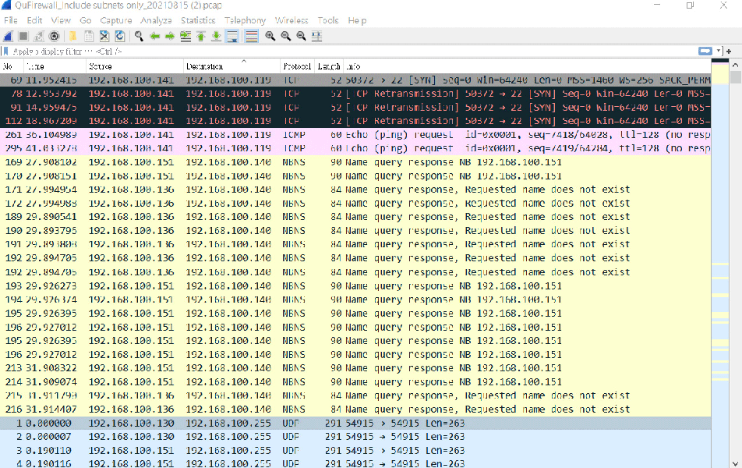Jump to the last packet
The height and width of the screenshot is (468, 742).
216,37
